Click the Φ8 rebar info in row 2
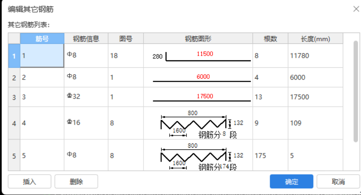Image resolution: width=361 pixels, height=195 pixels. pyautogui.click(x=86, y=77)
